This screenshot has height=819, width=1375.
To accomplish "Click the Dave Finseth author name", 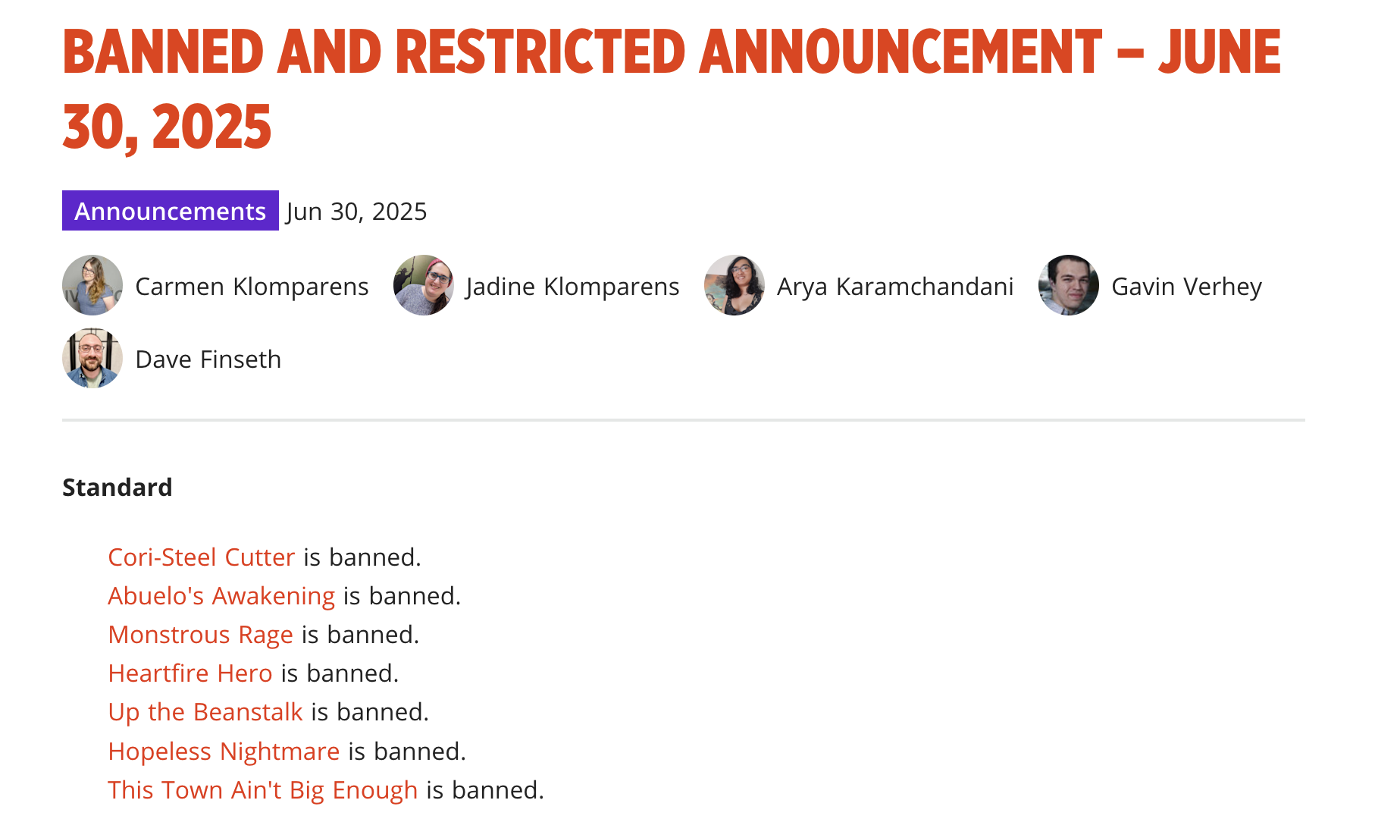I will click(x=208, y=359).
